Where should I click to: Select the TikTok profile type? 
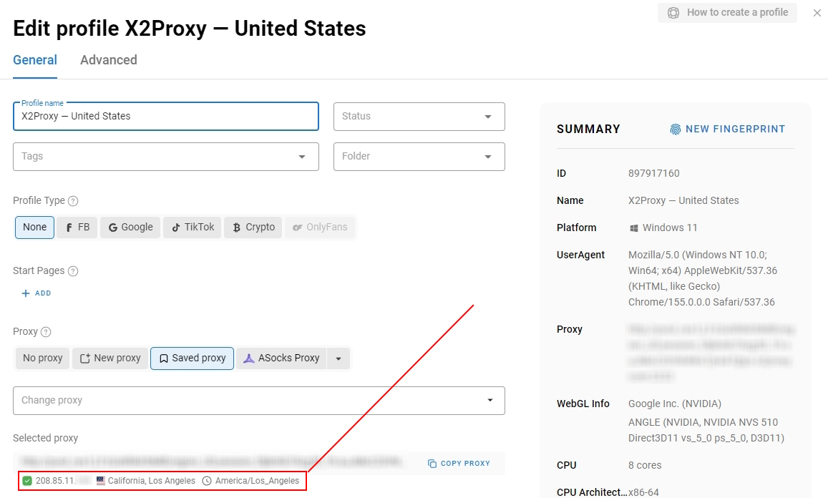pos(193,227)
